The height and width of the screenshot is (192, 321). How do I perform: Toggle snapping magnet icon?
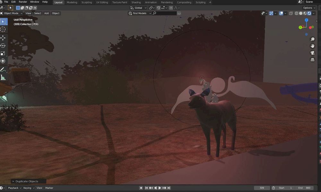click(159, 8)
